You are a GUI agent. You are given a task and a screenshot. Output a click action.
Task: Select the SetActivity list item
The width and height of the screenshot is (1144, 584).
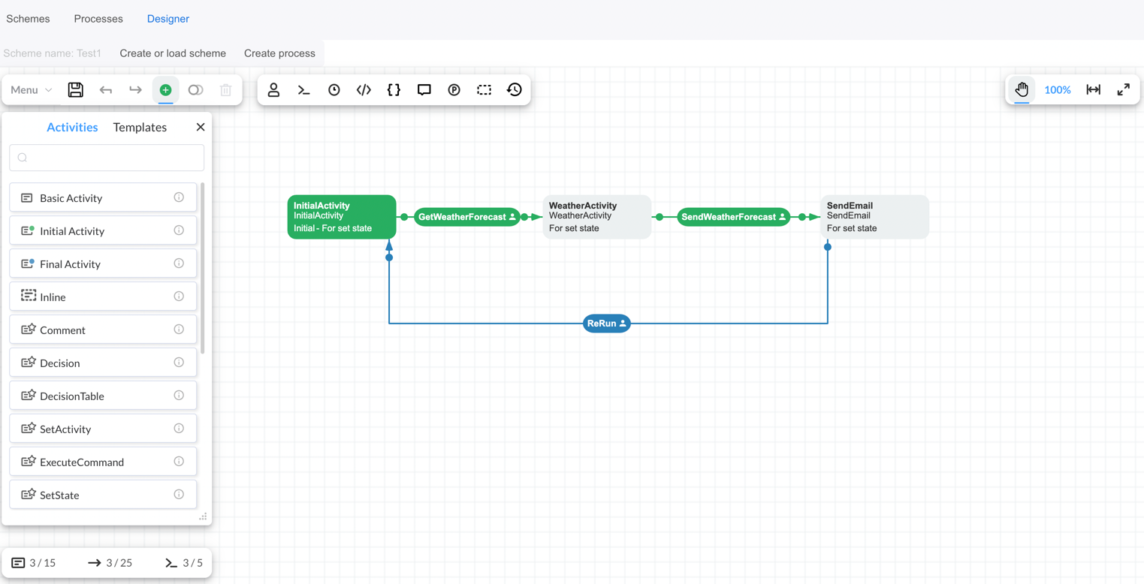pos(103,429)
